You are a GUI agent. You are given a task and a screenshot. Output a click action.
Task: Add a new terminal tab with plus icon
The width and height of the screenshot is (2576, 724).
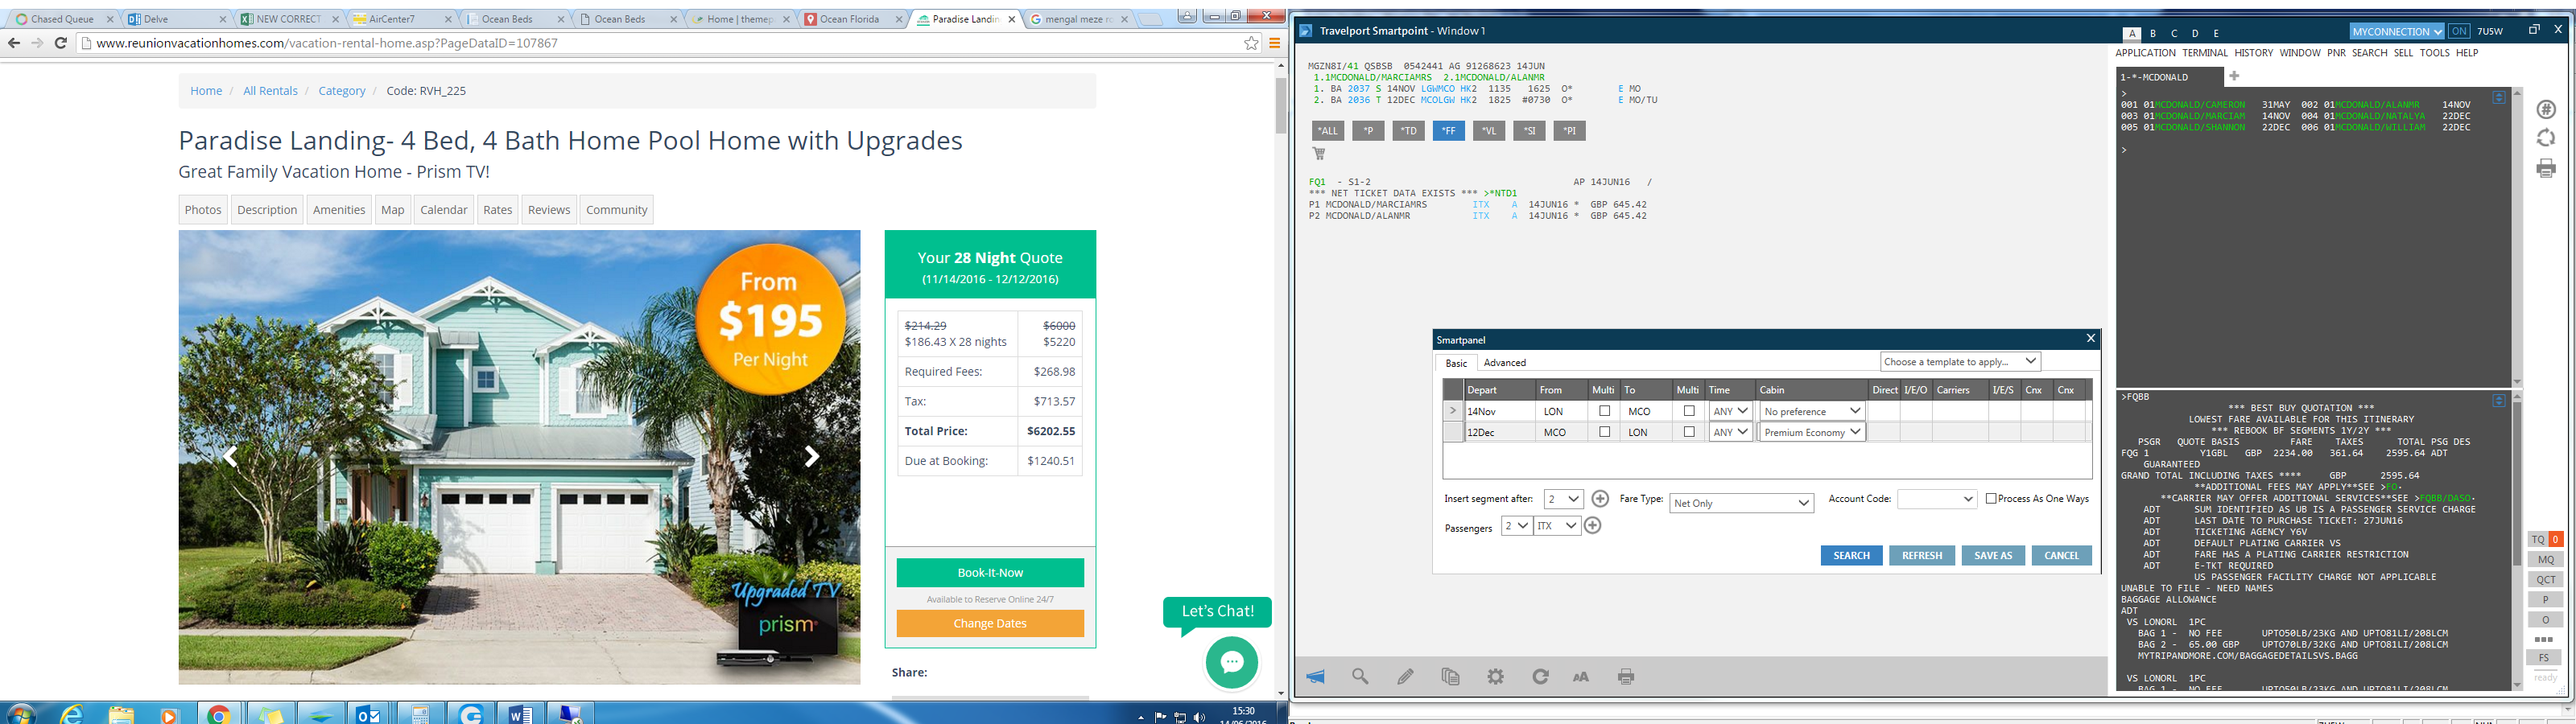point(2234,76)
